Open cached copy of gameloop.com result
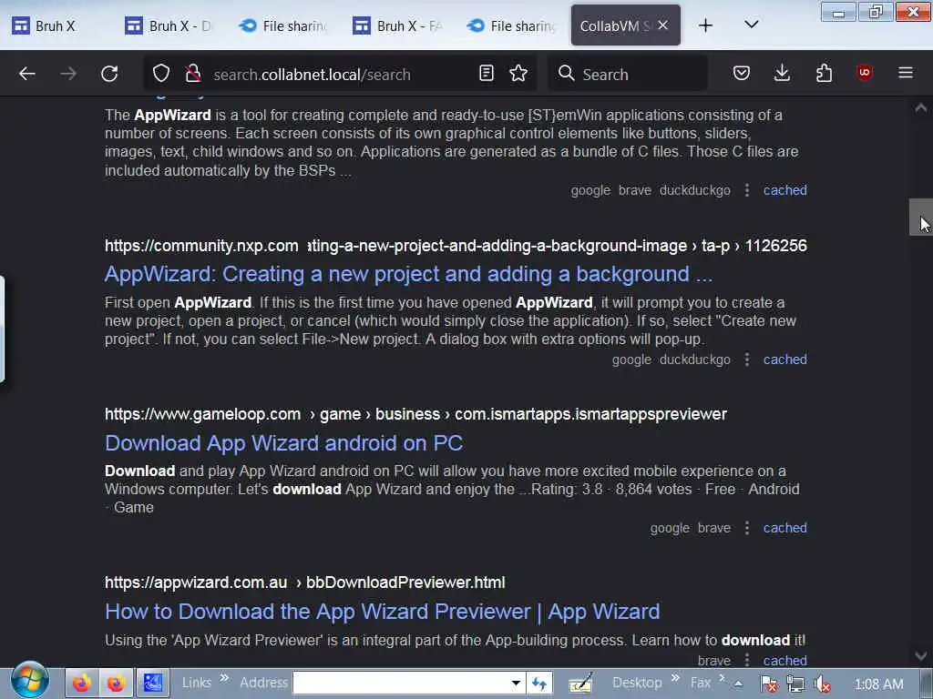Screen dimensions: 933x699 pos(784,528)
